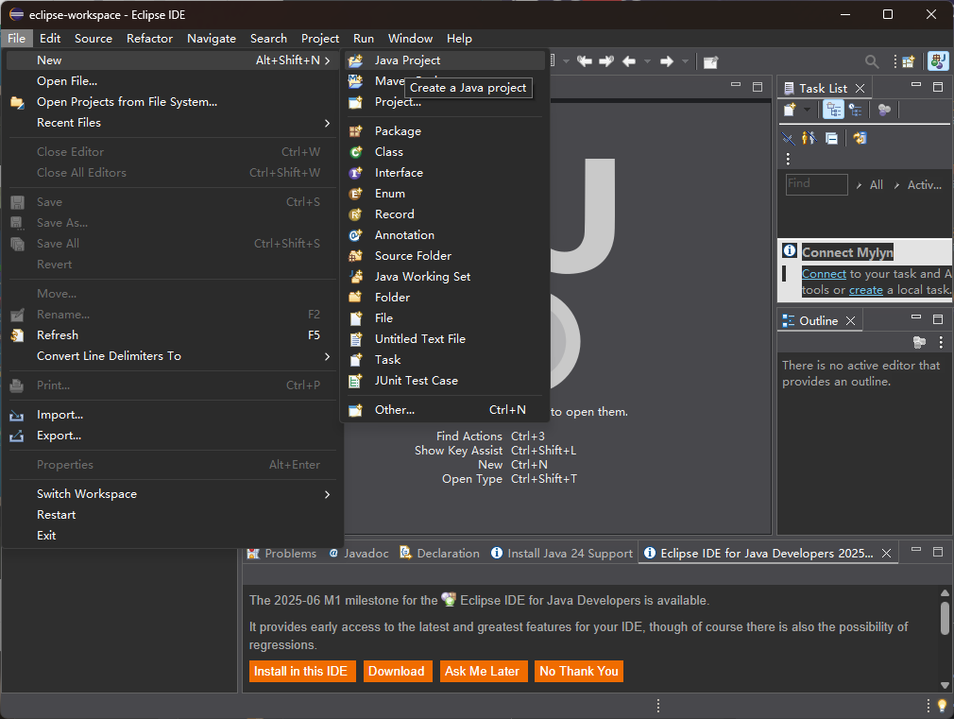
Task: Click the green Class icon
Action: coord(356,151)
